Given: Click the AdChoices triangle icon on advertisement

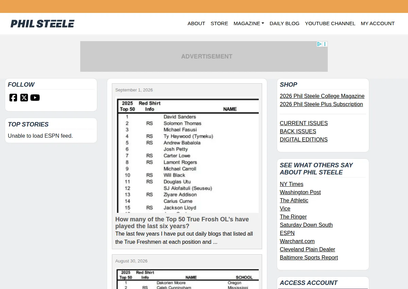Looking at the screenshot, I should coord(319,44).
